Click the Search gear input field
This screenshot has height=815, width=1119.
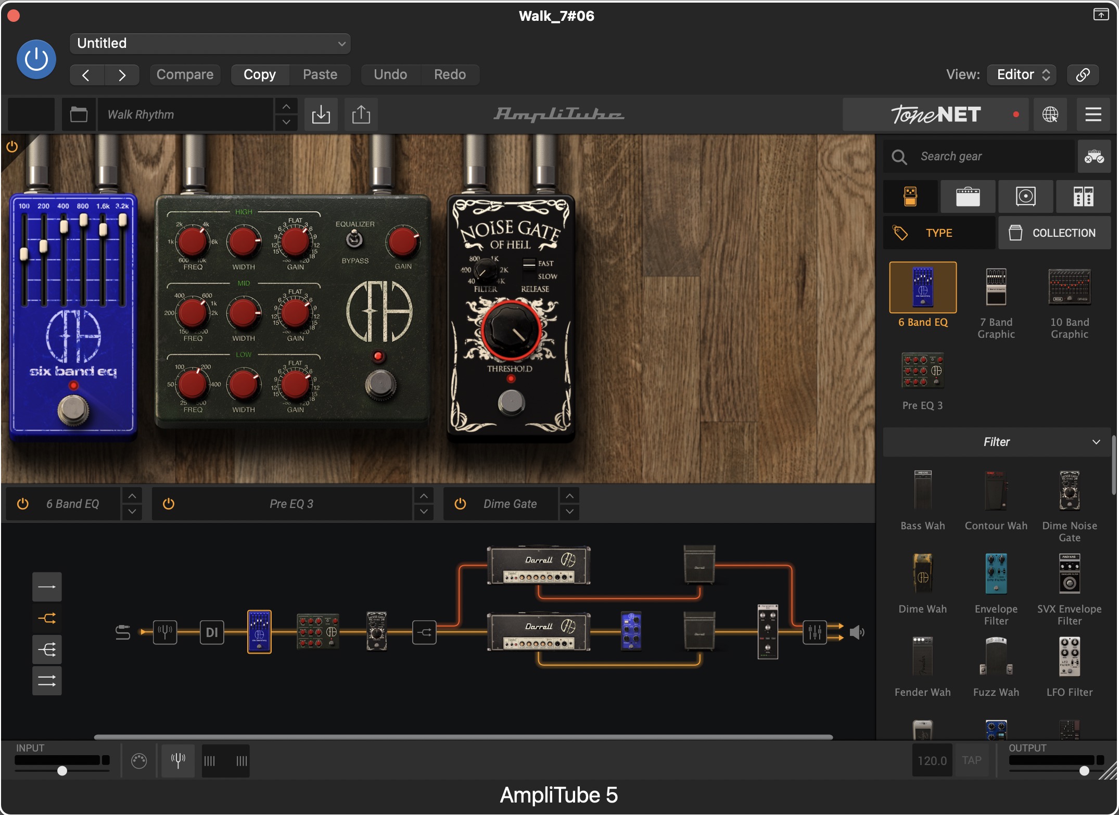979,156
